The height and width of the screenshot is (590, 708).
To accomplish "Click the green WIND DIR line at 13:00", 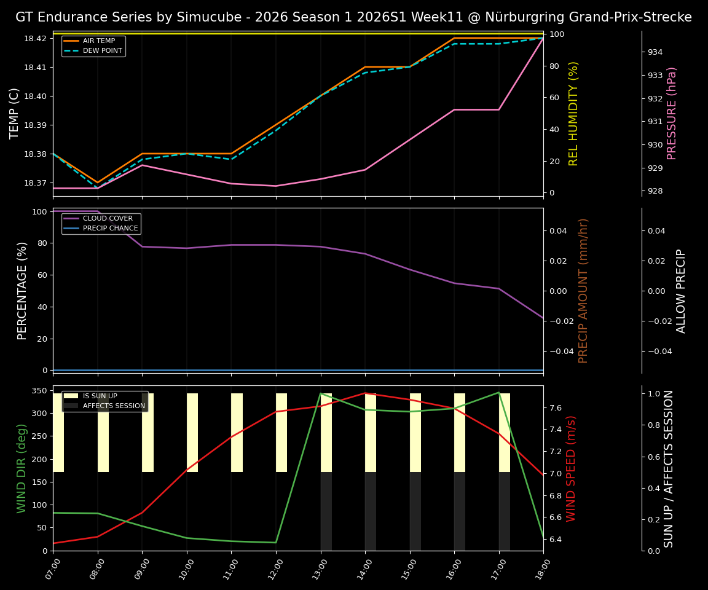I will [321, 393].
